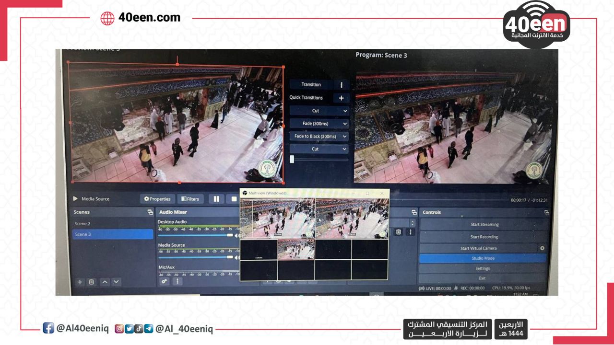Click REC: 00:00:00 status indicator
The height and width of the screenshot is (345, 614).
pos(470,288)
